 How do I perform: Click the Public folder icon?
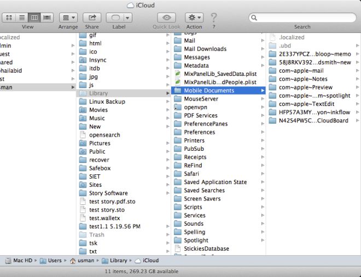point(83,151)
